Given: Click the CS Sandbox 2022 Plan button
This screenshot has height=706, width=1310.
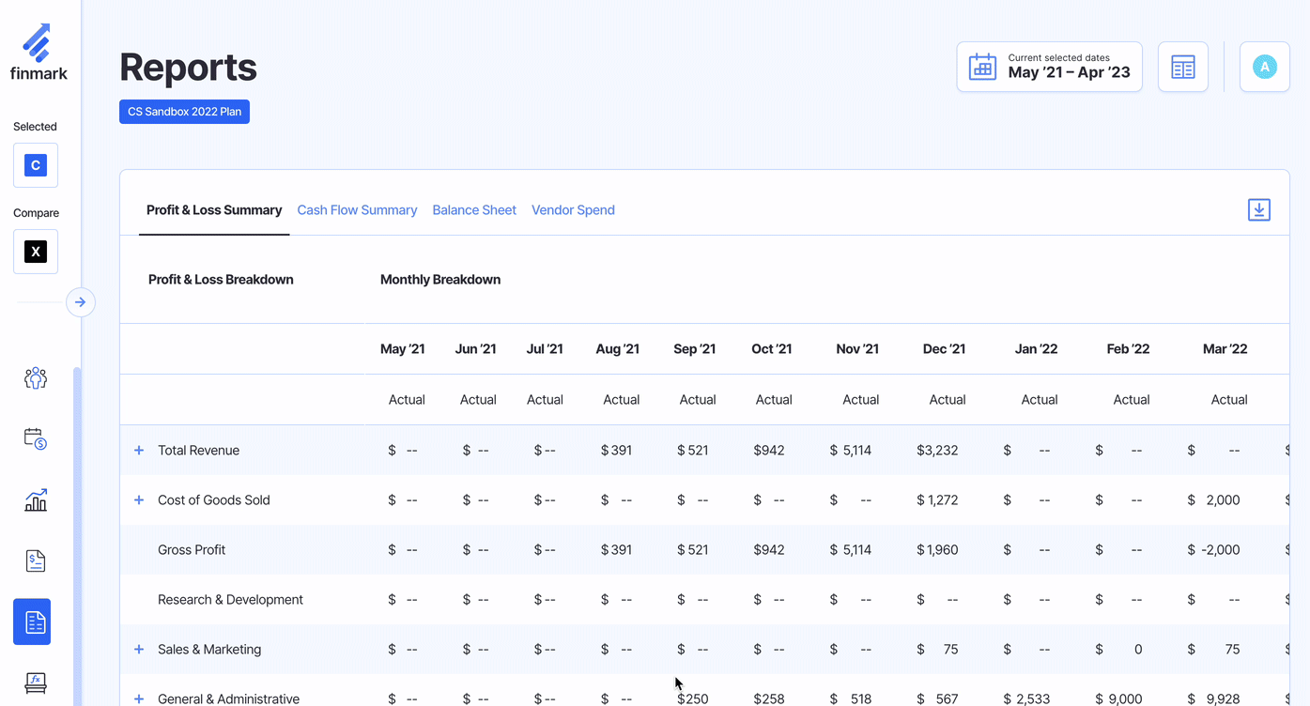Looking at the screenshot, I should coord(184,112).
